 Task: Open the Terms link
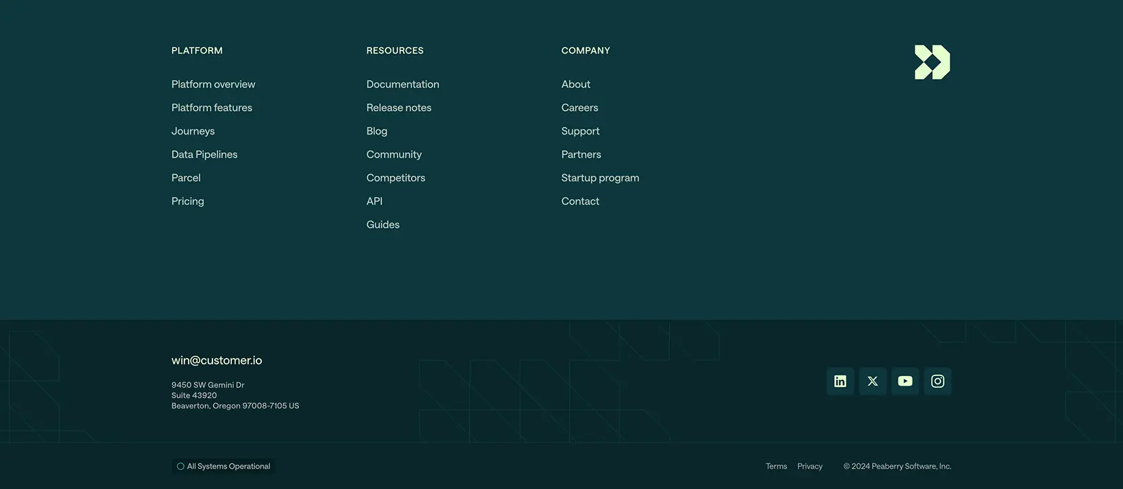click(776, 466)
